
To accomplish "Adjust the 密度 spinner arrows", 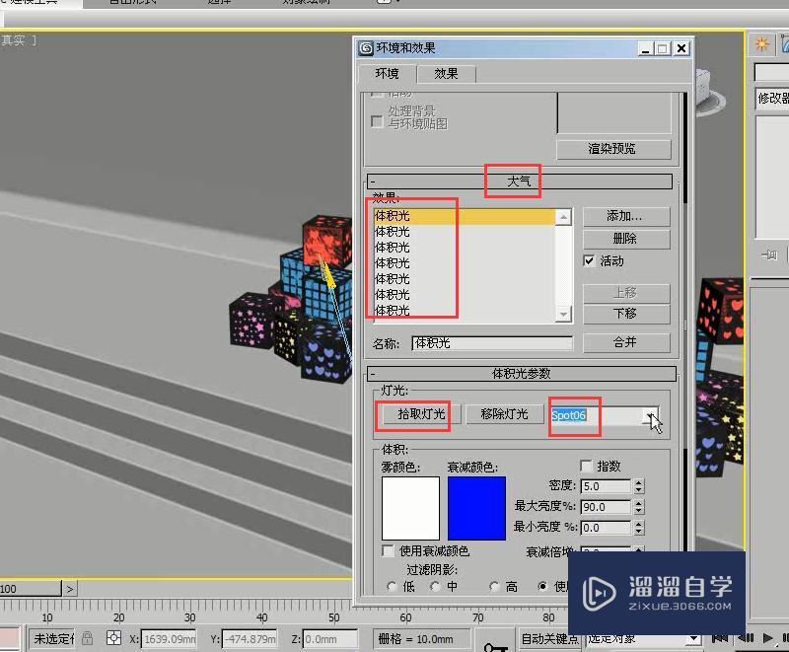I will point(638,486).
